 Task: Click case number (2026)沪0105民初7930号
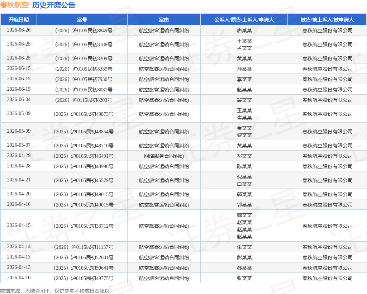tap(84, 79)
